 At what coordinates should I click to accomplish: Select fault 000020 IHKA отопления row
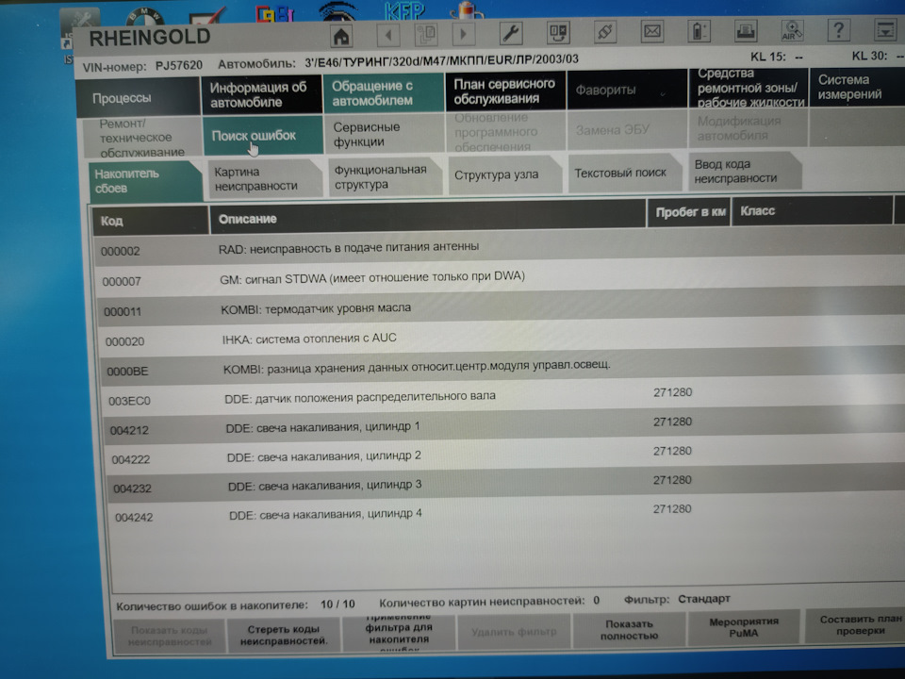(502, 339)
